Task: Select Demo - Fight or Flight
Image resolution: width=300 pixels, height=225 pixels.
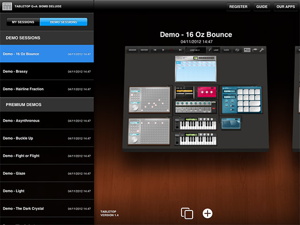Action: (47, 156)
